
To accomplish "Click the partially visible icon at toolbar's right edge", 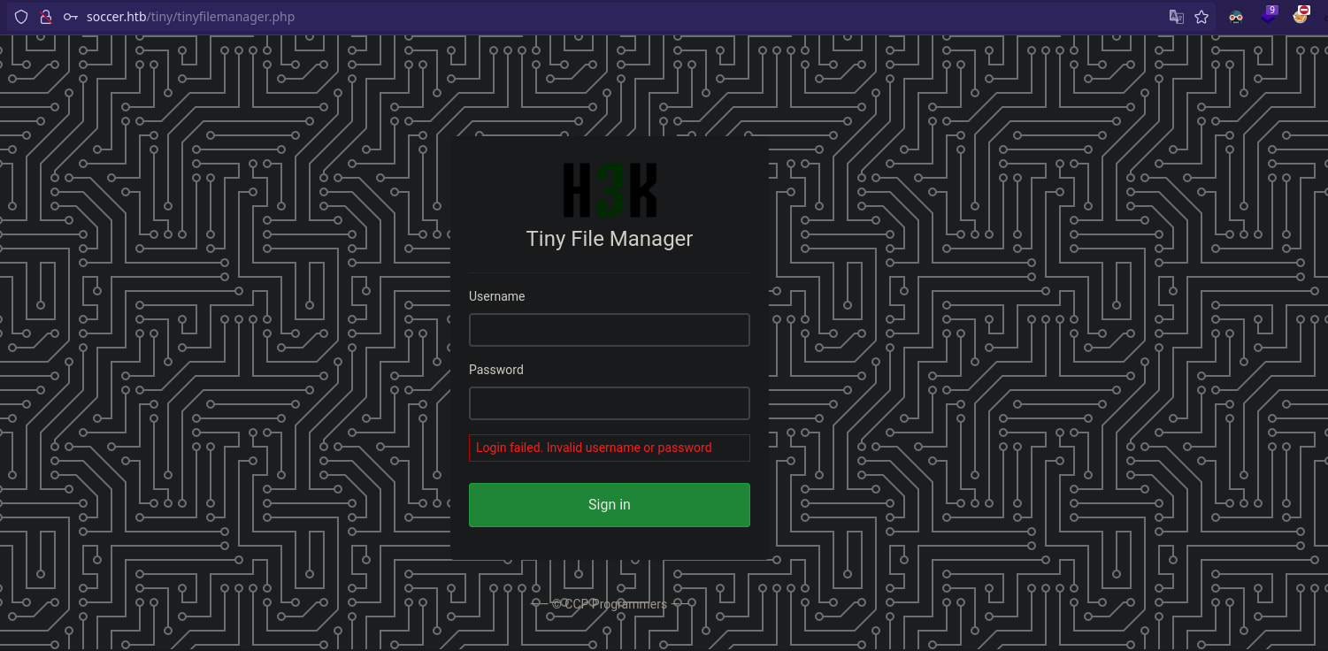I will pos(1324,17).
